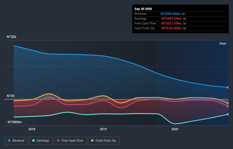Click the NT$2b axis label
The height and width of the screenshot is (149, 233).
11,37
